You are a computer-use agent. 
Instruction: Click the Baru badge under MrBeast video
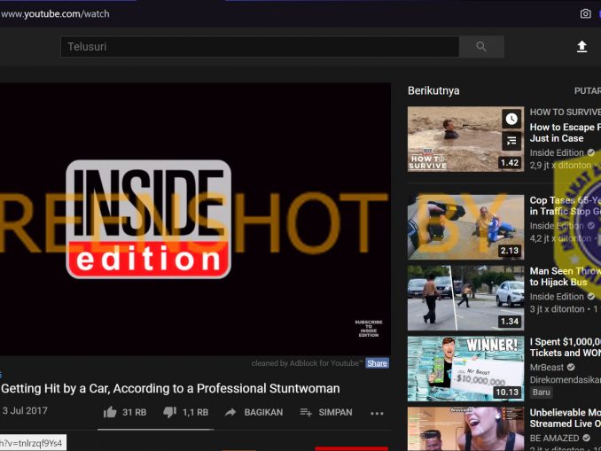[542, 393]
